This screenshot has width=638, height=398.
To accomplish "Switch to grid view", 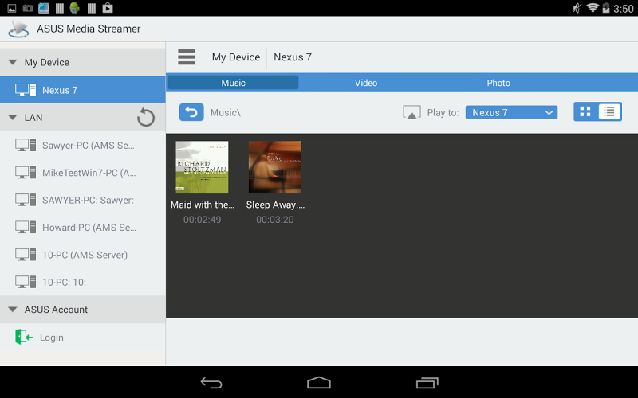I will coord(585,111).
